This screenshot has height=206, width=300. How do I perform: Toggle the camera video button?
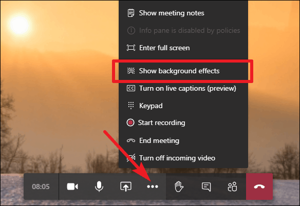coord(72,187)
